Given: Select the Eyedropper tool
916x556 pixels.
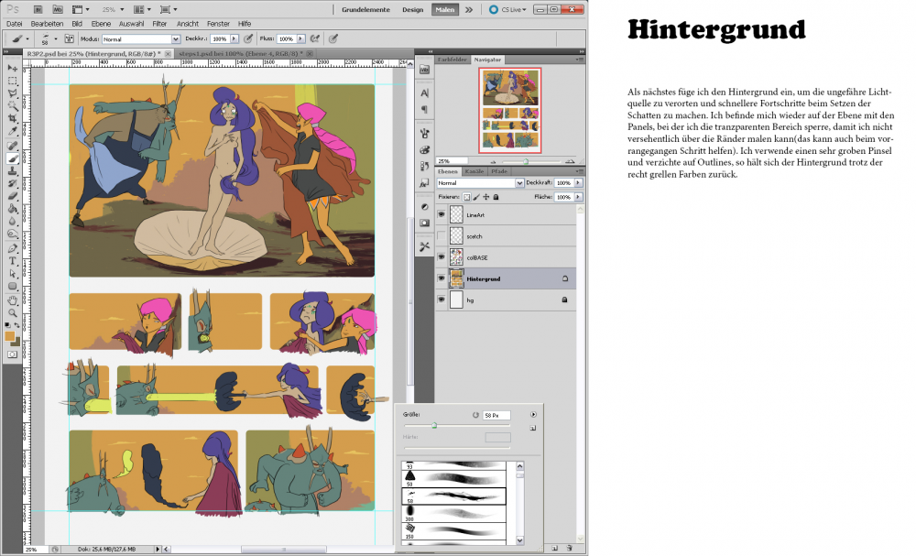Looking at the screenshot, I should coord(12,131).
